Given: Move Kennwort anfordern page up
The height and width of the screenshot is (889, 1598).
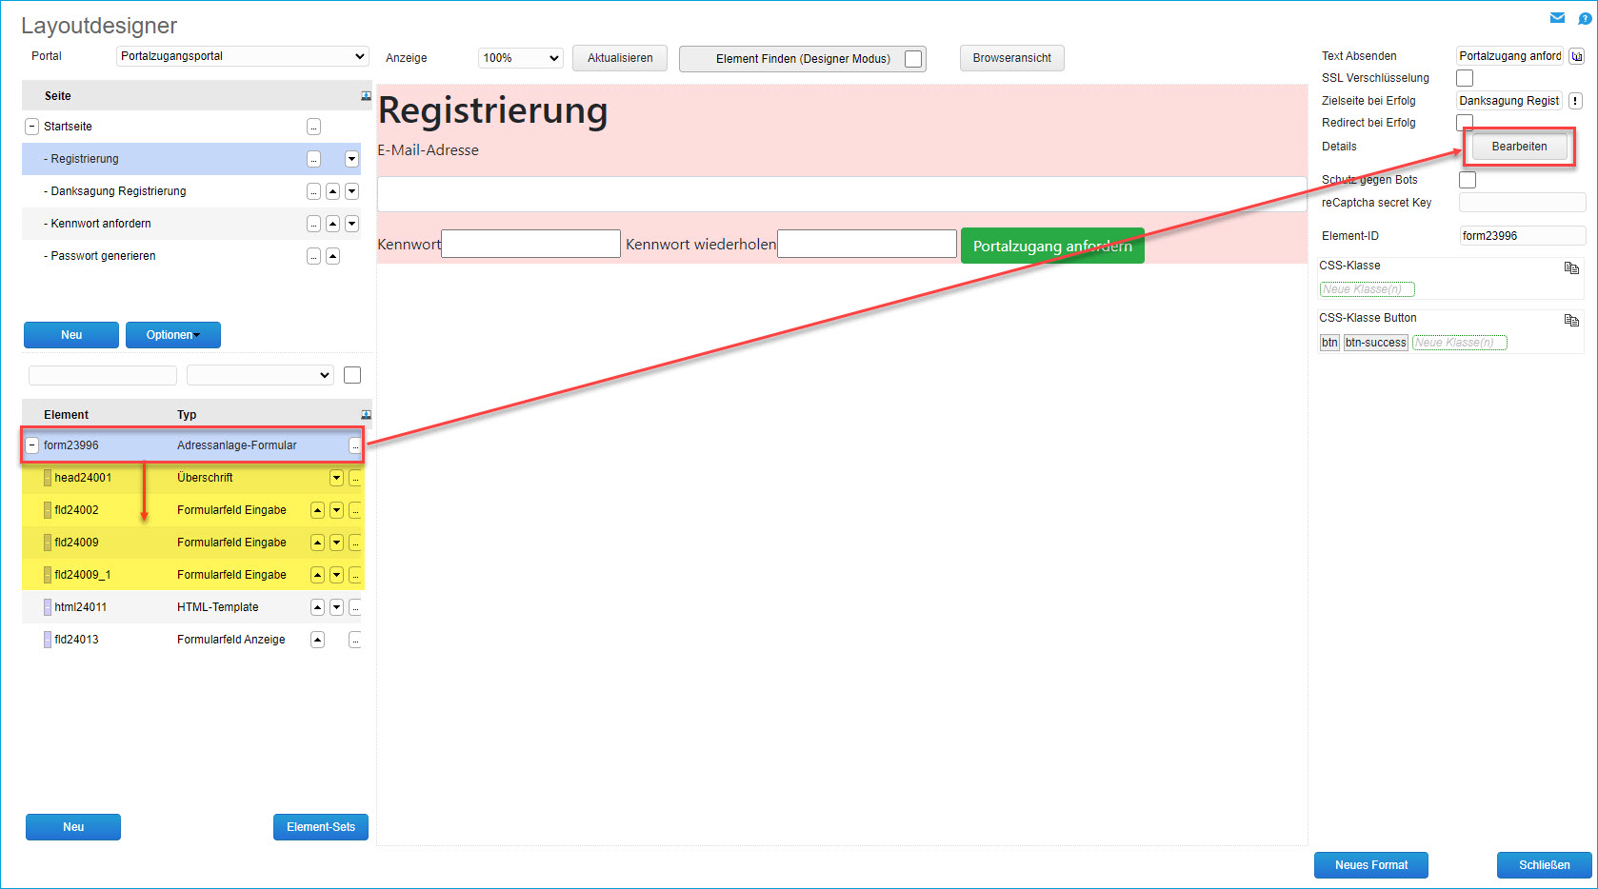Looking at the screenshot, I should 332,224.
